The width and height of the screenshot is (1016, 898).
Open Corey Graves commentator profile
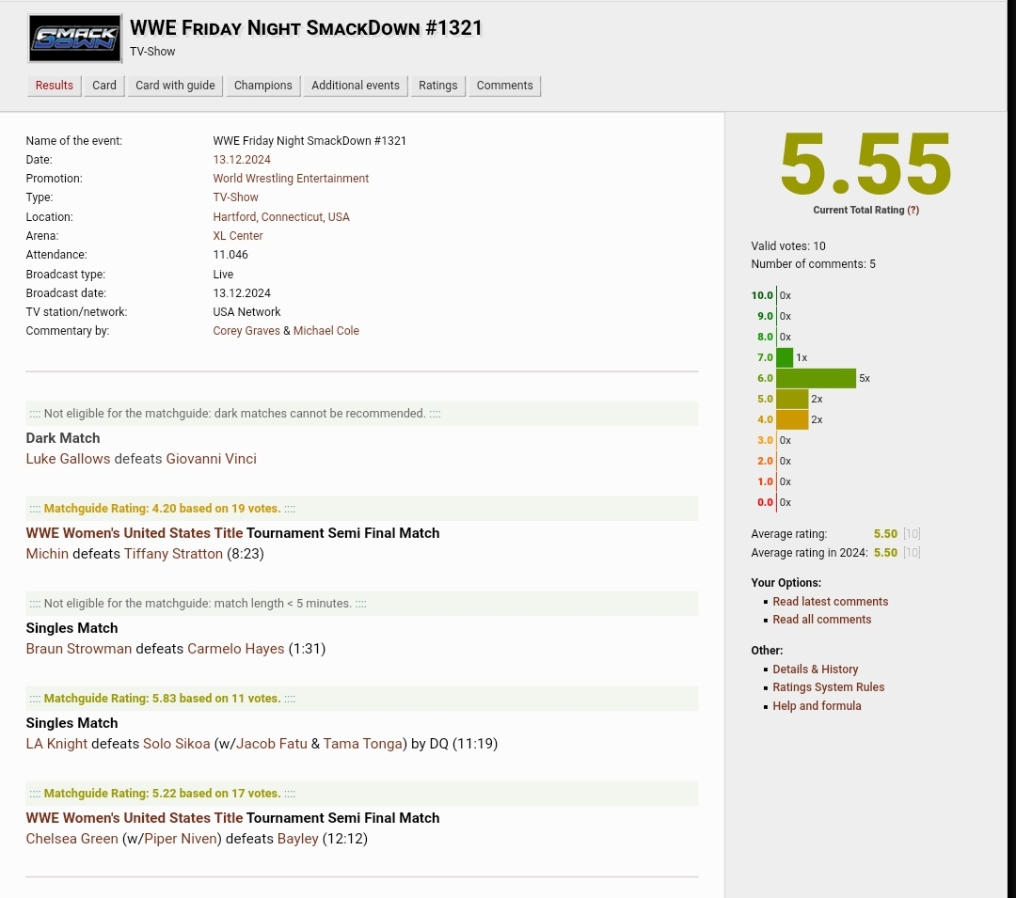point(246,331)
